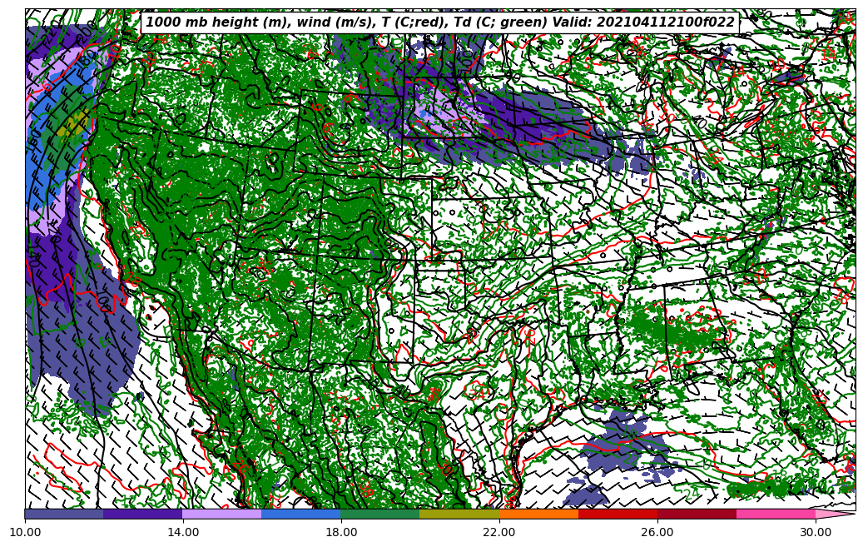The height and width of the screenshot is (547, 863).
Task: Pick the lavender 14–16 colorbar segment
Action: [222, 515]
